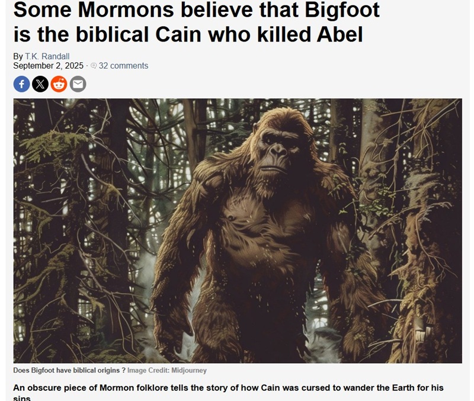Click the 'By' author byline label
Image resolution: width=474 pixels, height=401 pixels.
tap(18, 56)
